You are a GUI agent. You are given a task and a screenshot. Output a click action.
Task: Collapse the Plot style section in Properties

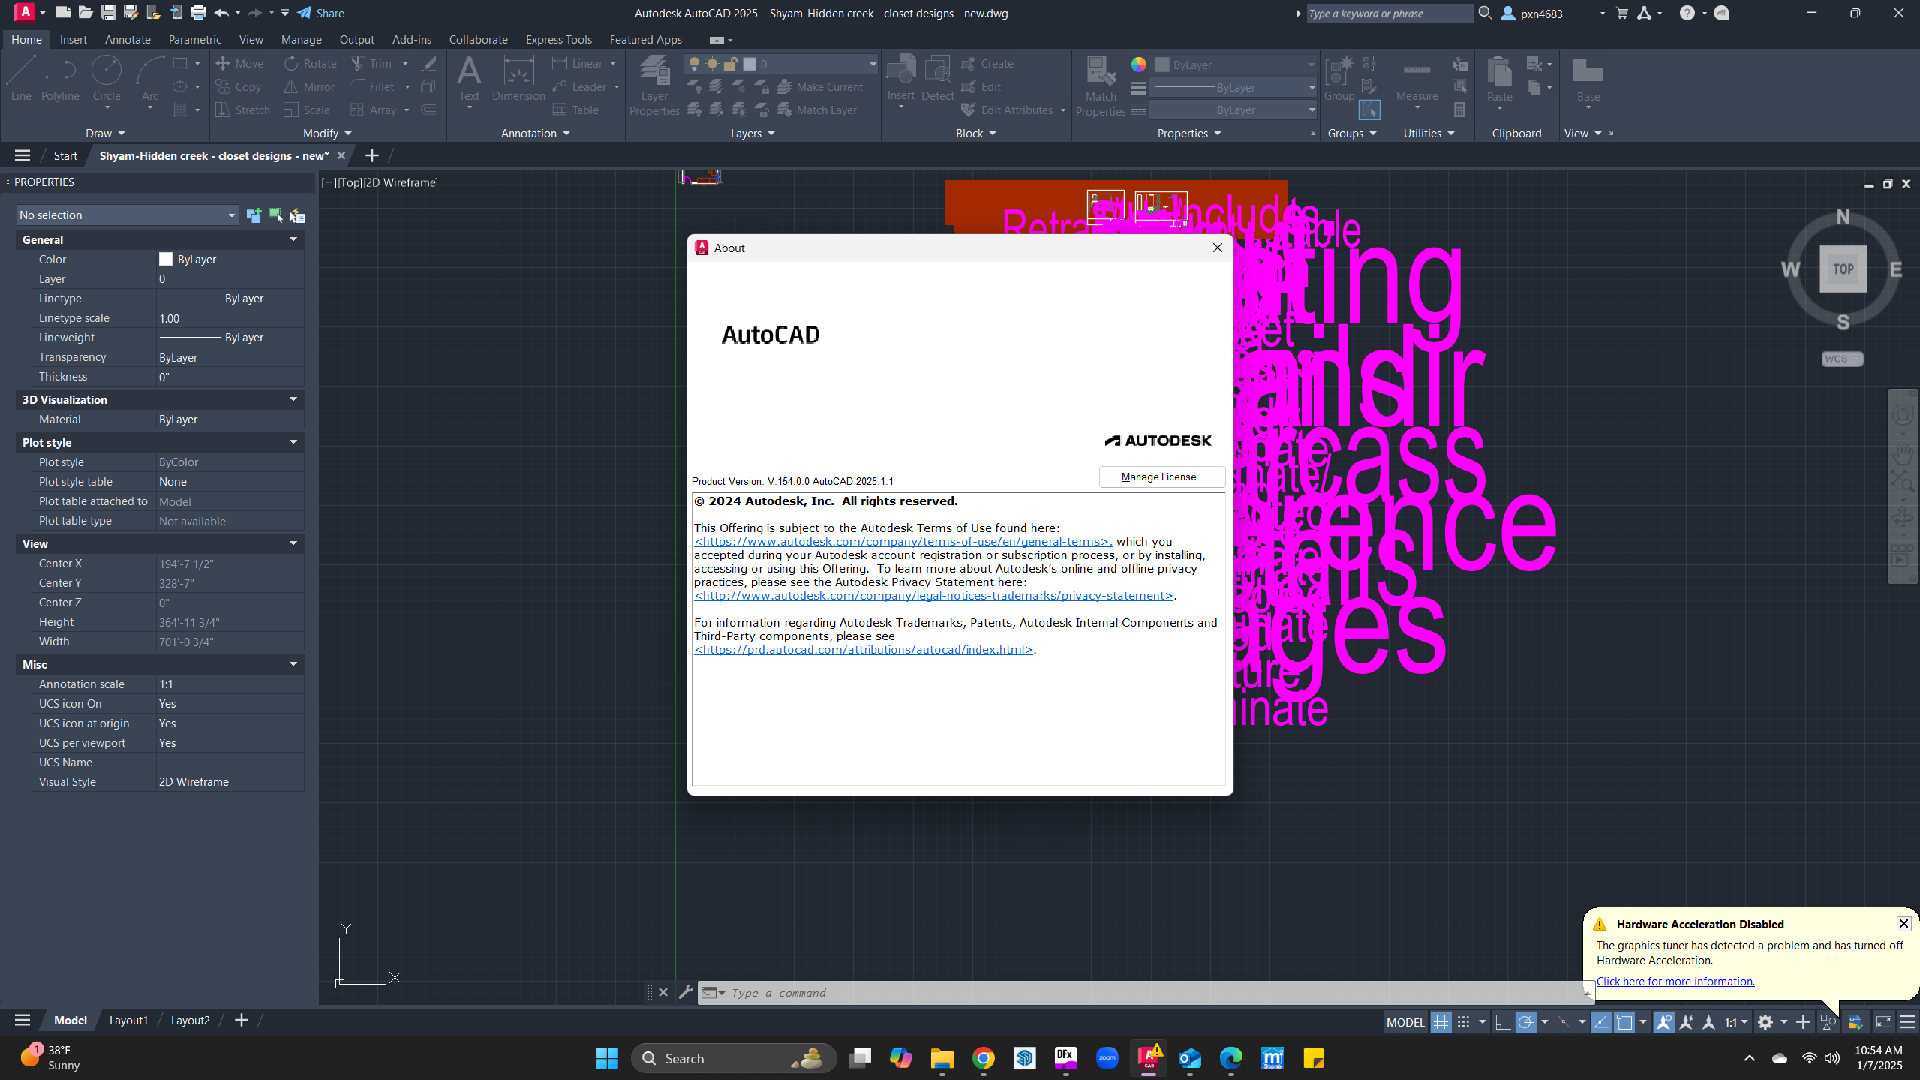293,442
